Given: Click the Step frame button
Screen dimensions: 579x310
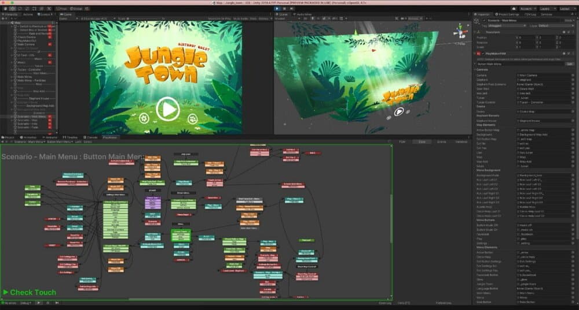Looking at the screenshot, I should [292, 9].
